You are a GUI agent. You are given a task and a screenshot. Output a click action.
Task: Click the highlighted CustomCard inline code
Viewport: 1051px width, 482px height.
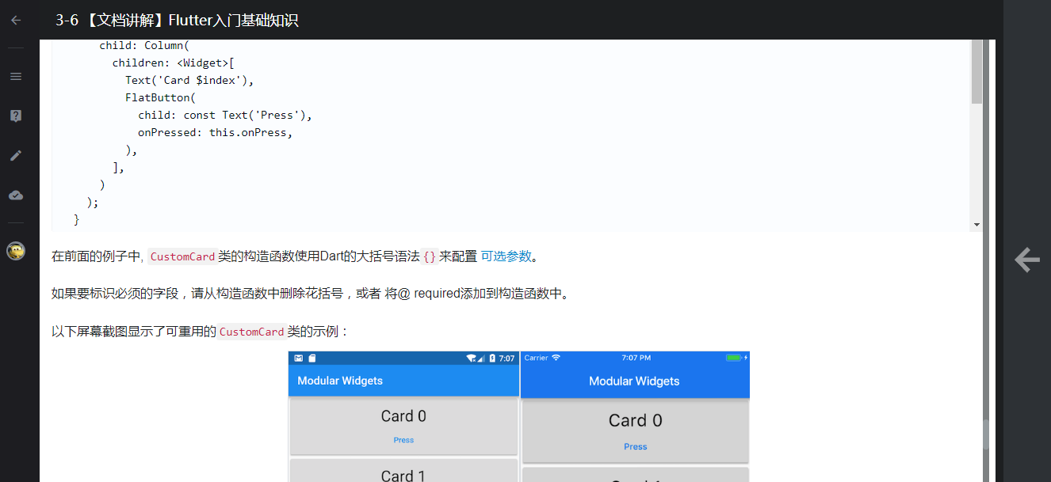point(182,256)
